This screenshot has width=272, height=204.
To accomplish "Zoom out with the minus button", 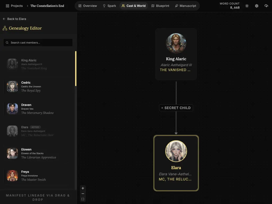I will pyautogui.click(x=83, y=194).
